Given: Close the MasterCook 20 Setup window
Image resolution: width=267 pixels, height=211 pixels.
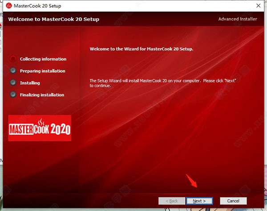Looking at the screenshot, I should pyautogui.click(x=258, y=6).
